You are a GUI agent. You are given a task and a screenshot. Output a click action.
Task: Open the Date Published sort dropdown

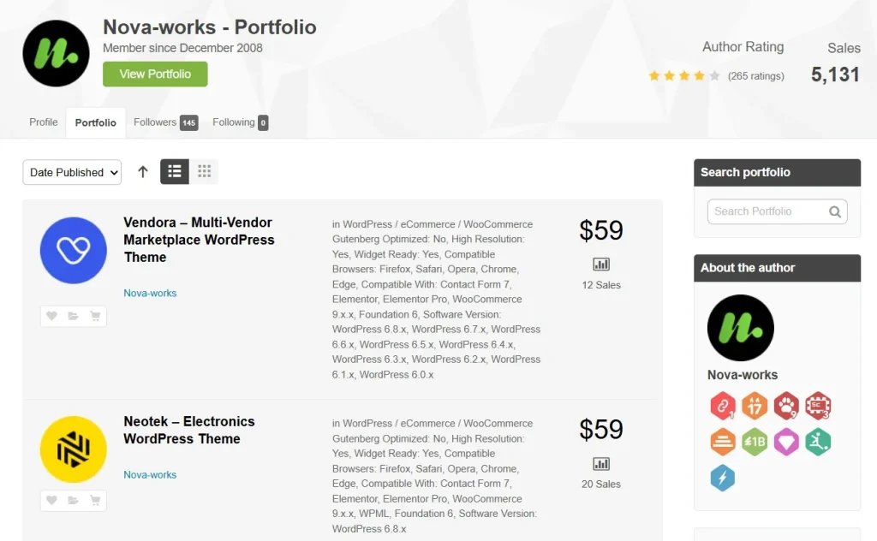[72, 172]
